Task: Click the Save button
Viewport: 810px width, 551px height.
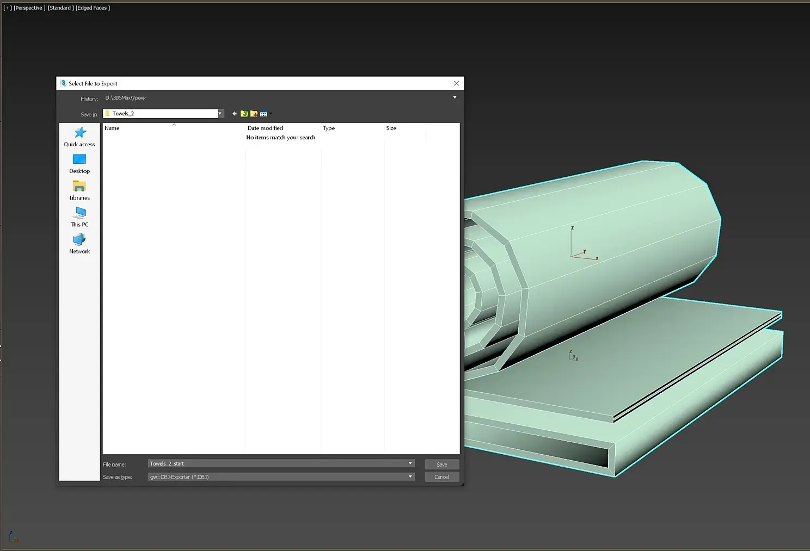Action: (x=442, y=465)
